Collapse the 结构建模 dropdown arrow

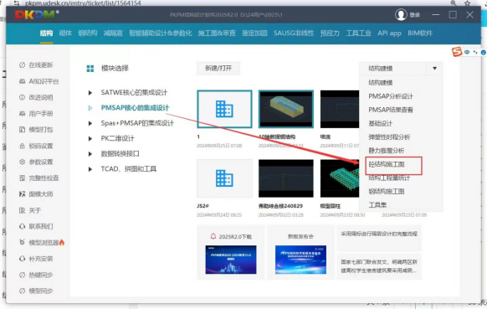[434, 69]
